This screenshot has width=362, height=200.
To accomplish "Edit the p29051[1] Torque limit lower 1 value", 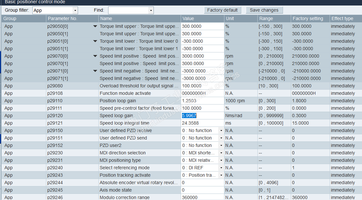I will click(202, 49).
